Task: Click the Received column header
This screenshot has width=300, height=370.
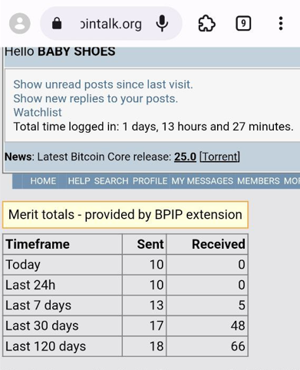Action: (219, 244)
